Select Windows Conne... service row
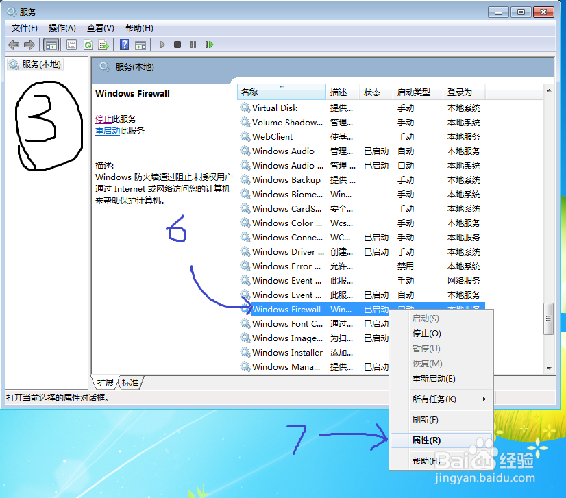 tap(361, 238)
